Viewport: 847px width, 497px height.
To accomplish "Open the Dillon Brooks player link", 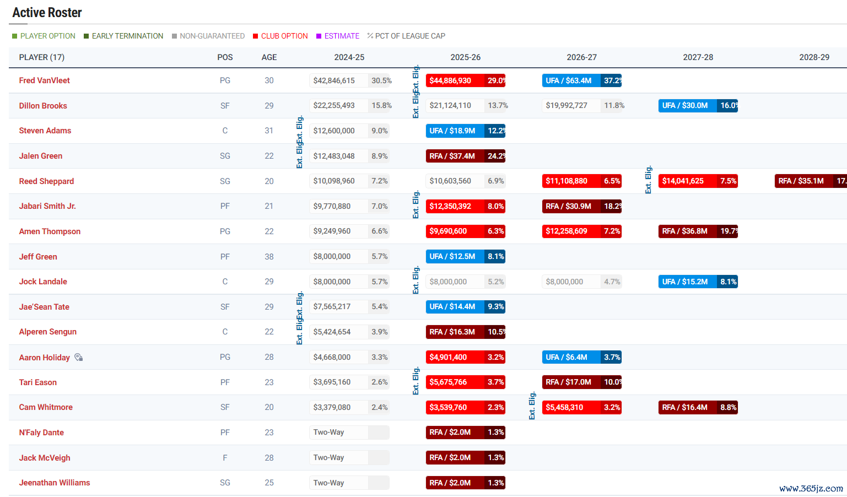I will (43, 106).
